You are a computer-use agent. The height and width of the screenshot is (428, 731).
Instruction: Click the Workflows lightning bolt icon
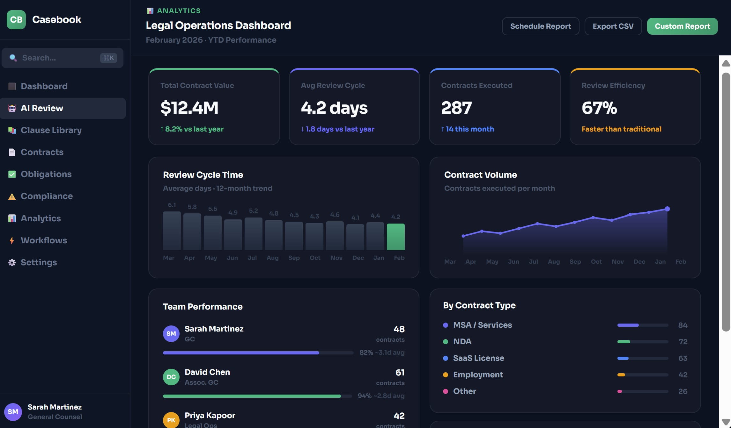12,240
